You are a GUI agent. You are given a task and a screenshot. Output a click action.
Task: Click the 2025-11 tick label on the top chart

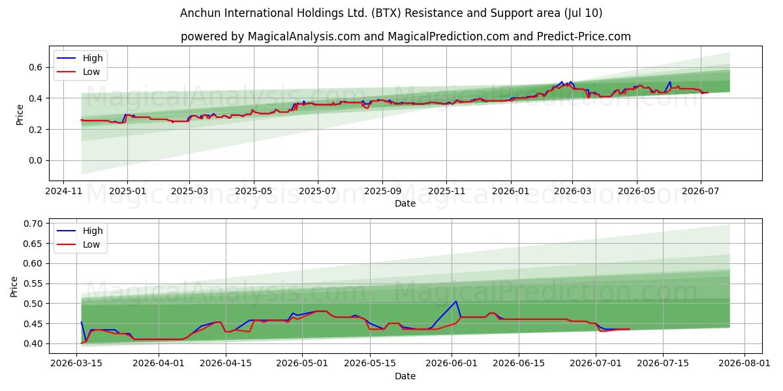click(x=446, y=191)
